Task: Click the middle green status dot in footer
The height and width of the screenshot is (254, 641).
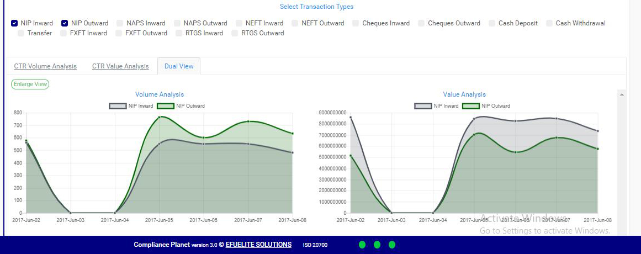Action: point(377,245)
